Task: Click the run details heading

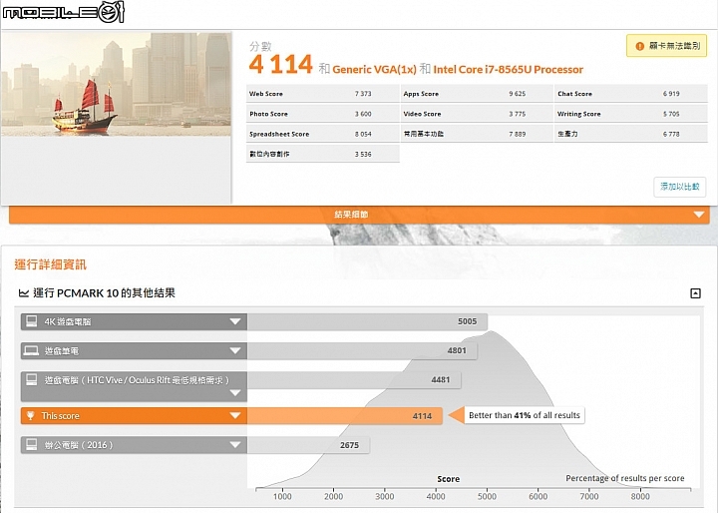Action: 51,264
